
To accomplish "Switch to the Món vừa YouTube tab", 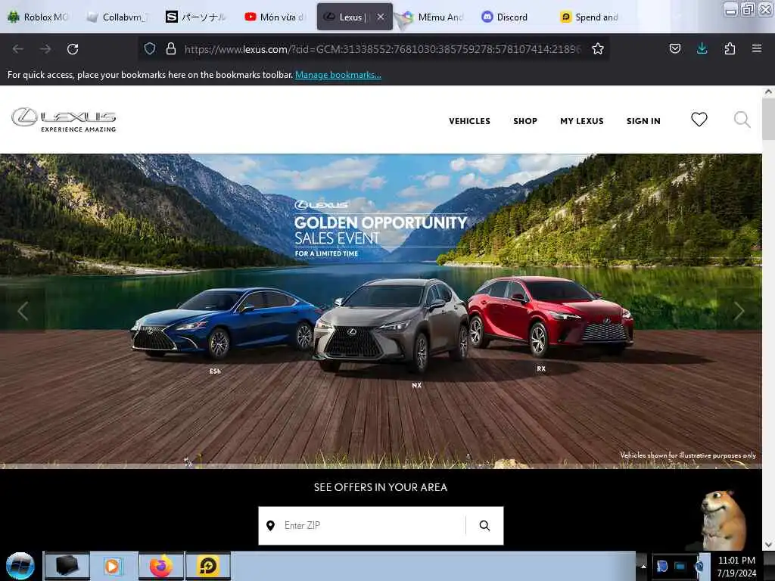I will point(275,17).
